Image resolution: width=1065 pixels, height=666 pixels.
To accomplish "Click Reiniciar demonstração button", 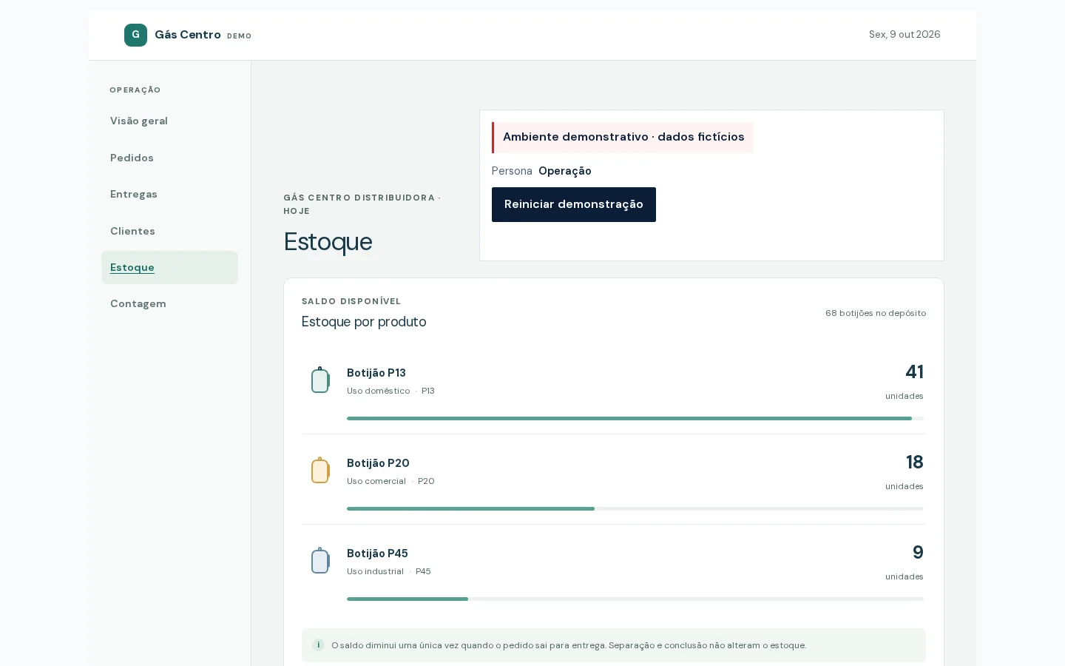I will pyautogui.click(x=574, y=204).
